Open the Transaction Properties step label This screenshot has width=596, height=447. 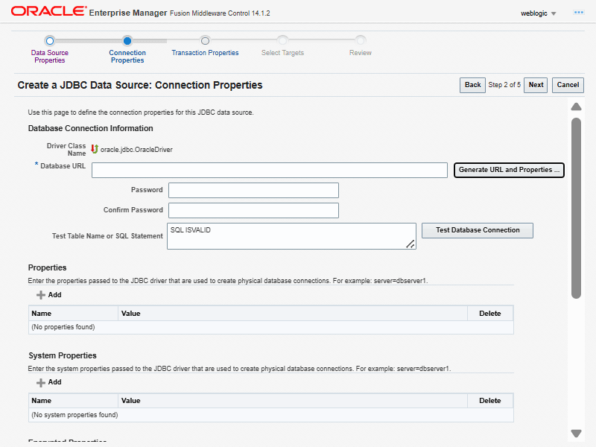click(205, 53)
